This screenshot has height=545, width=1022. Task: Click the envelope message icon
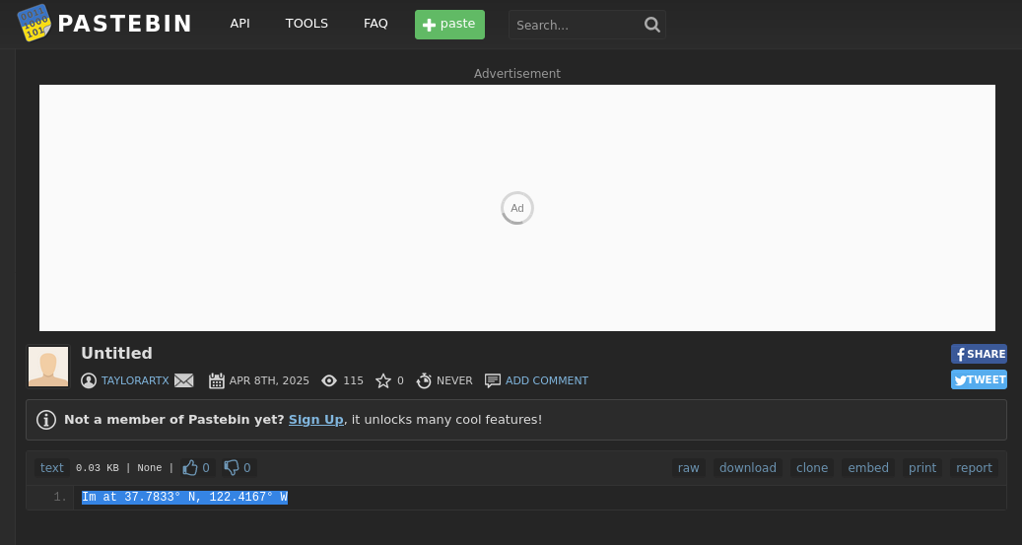[x=184, y=380]
